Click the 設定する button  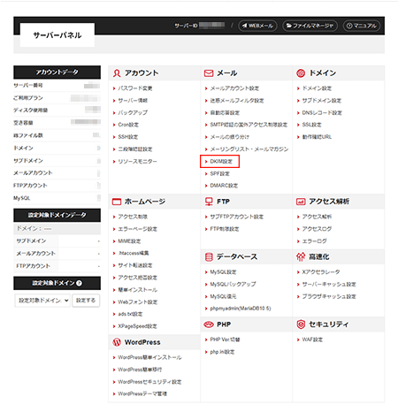[86, 301]
